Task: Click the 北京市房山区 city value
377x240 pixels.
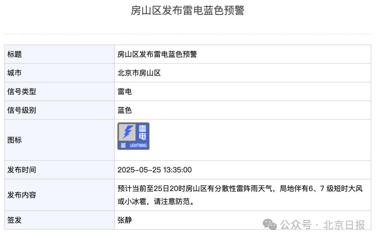Action: click(139, 73)
